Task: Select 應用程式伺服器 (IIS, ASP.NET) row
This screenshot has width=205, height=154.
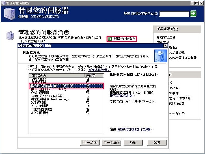Action: pyautogui.click(x=66, y=86)
